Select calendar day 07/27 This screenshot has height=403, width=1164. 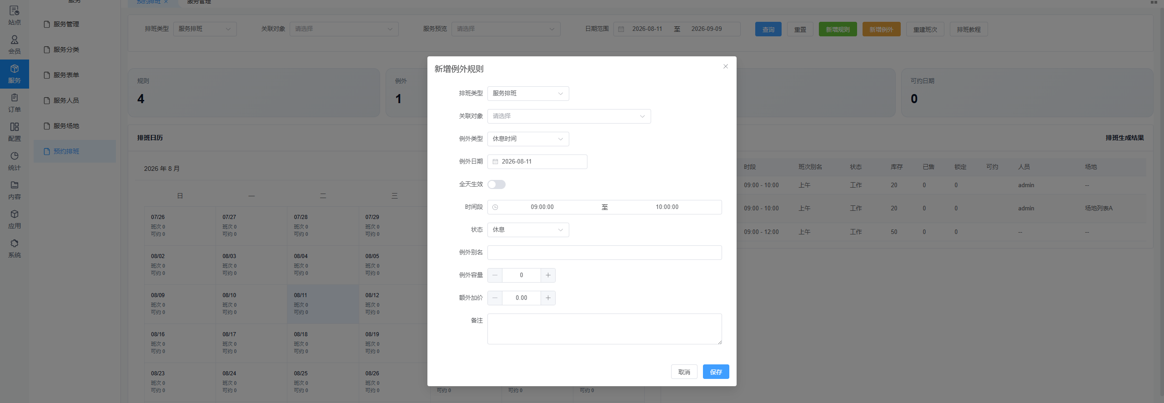(251, 226)
